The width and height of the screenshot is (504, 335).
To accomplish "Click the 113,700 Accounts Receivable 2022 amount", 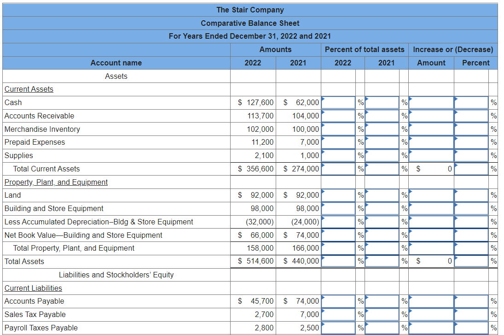I will point(261,116).
